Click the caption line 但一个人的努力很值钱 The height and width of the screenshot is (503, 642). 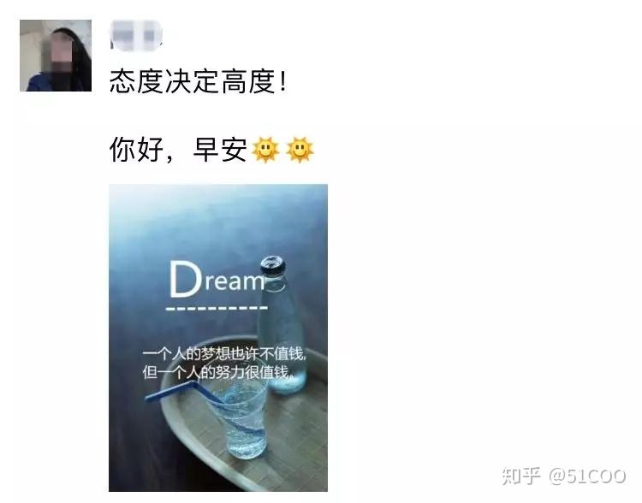tap(218, 372)
